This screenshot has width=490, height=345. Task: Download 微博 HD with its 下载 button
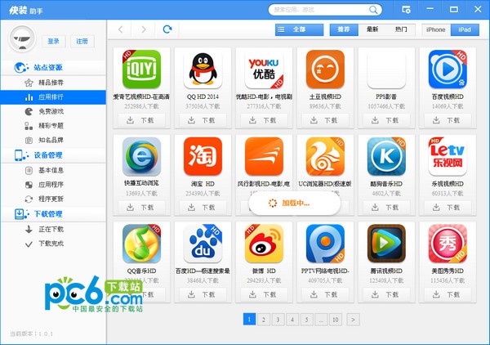tap(264, 294)
